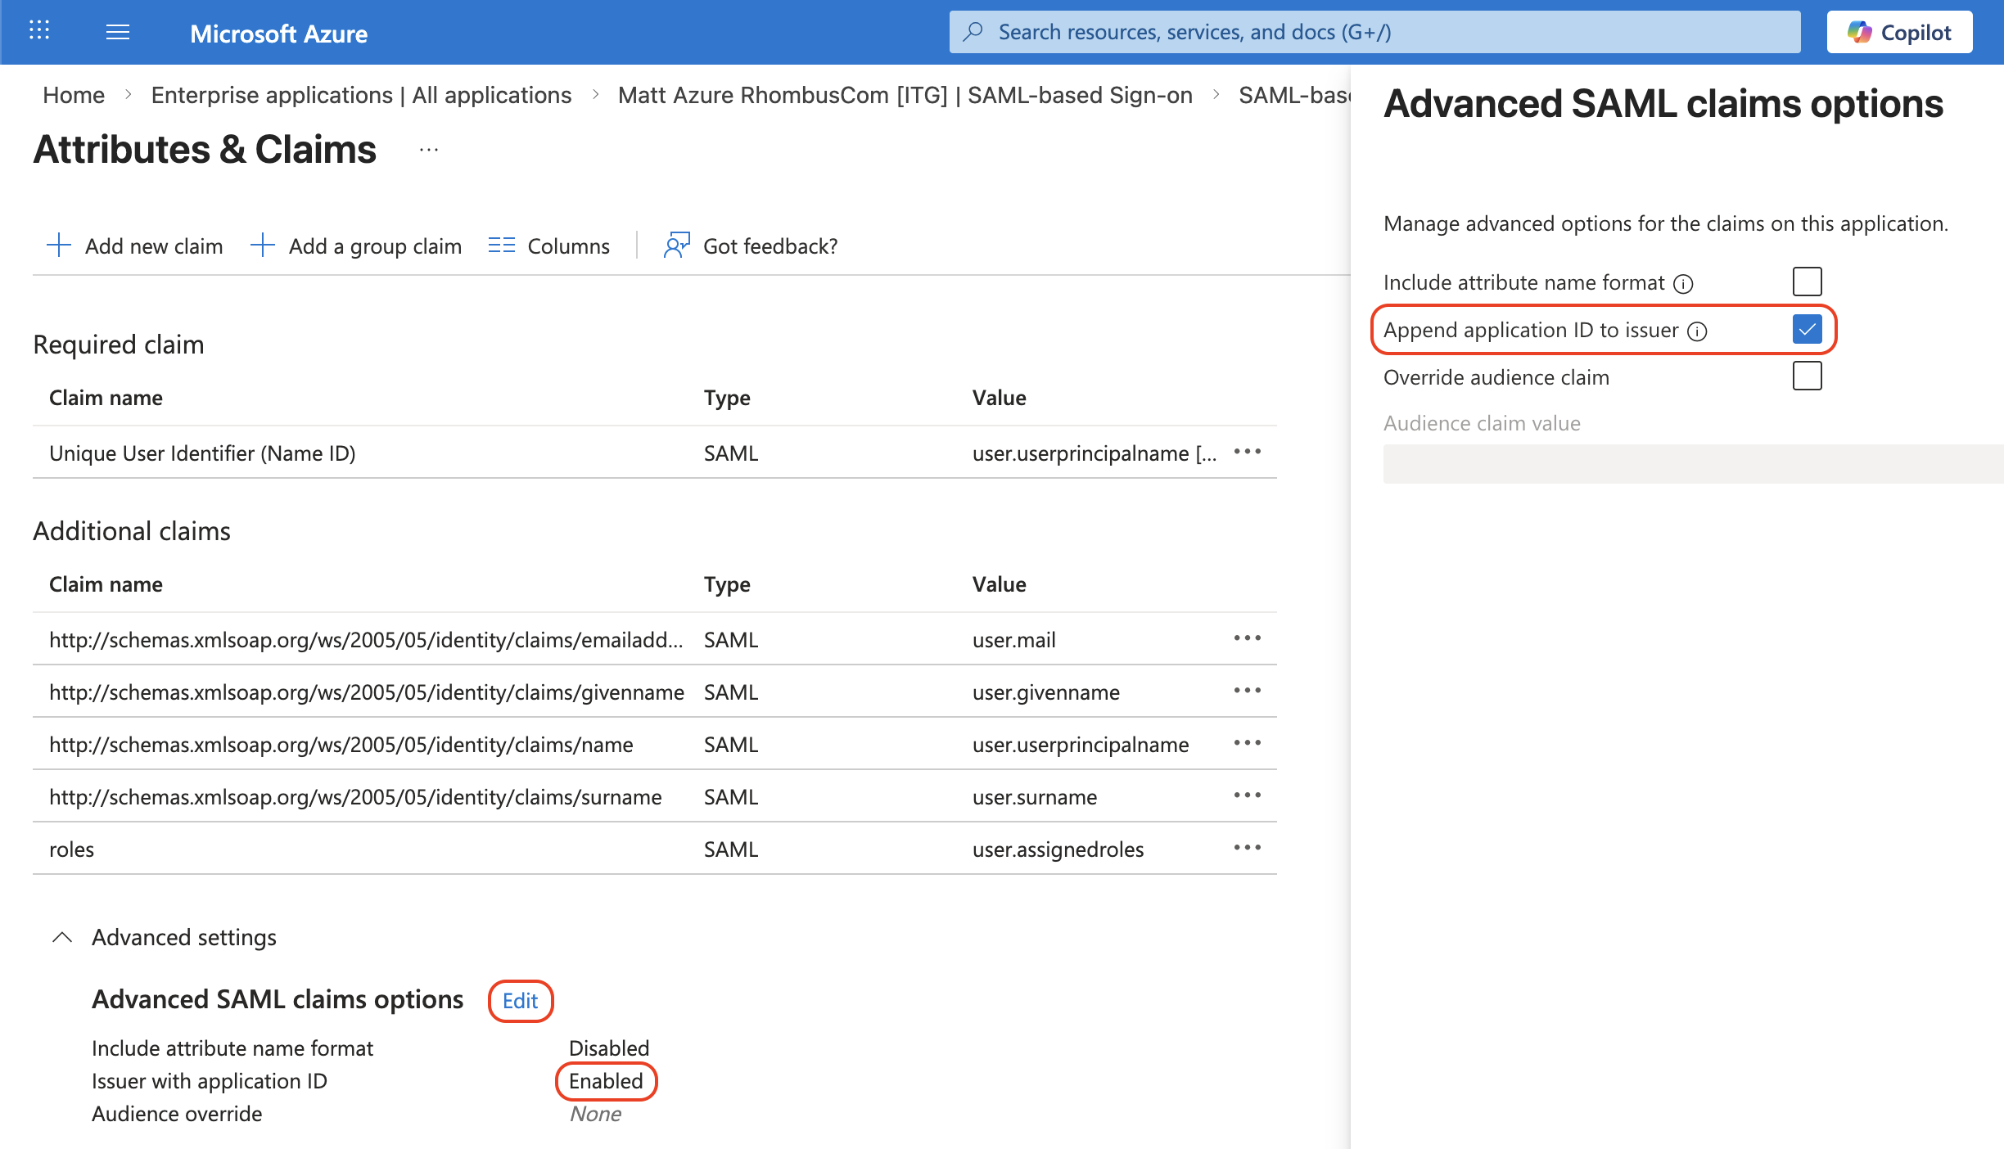Viewport: 2004px width, 1149px height.
Task: Edit Advanced SAML claims options
Action: pyautogui.click(x=520, y=1000)
